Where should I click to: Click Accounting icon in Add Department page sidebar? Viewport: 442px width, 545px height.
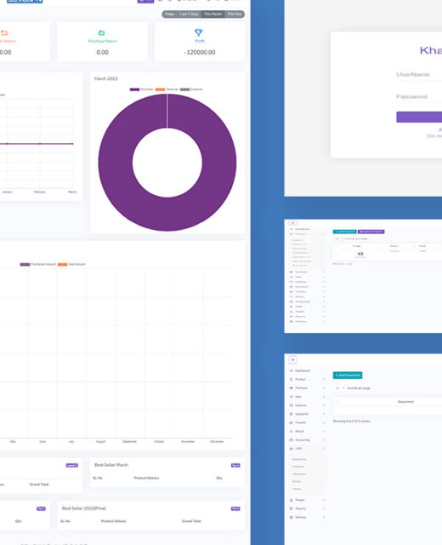coord(292,440)
